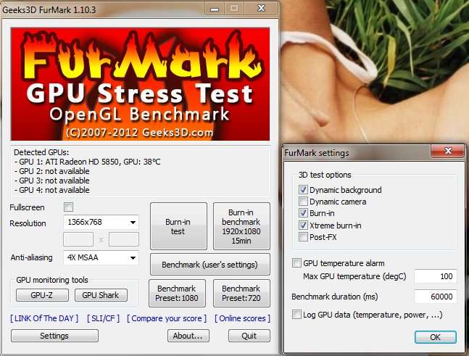Open the Resolution 1366x768 dropdown
Image resolution: width=469 pixels, height=356 pixels.
click(101, 223)
